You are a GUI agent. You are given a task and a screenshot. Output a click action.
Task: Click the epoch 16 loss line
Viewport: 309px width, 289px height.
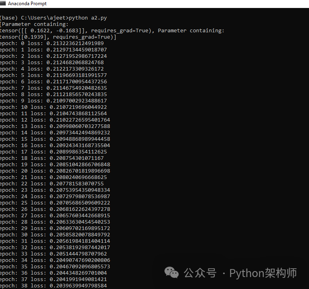(x=55, y=145)
